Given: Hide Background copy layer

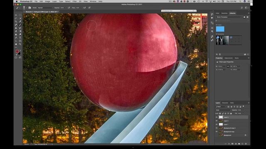Looking at the screenshot, I should (217, 132).
